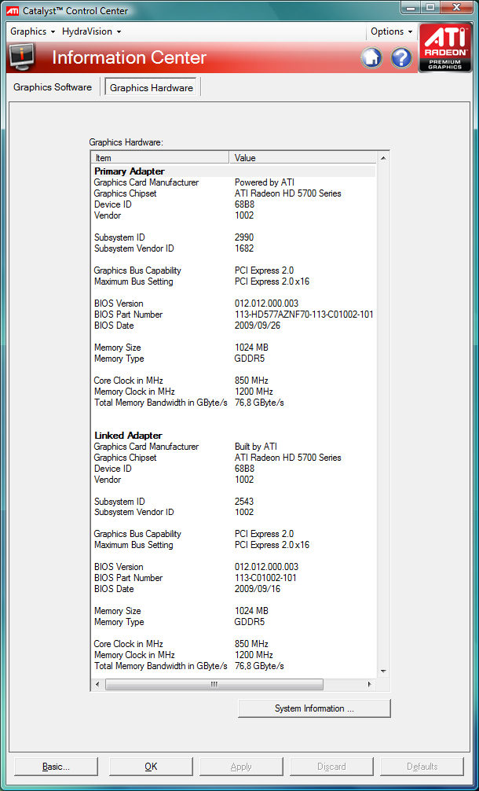Click the Item column header
The image size is (479, 791).
[x=160, y=158]
